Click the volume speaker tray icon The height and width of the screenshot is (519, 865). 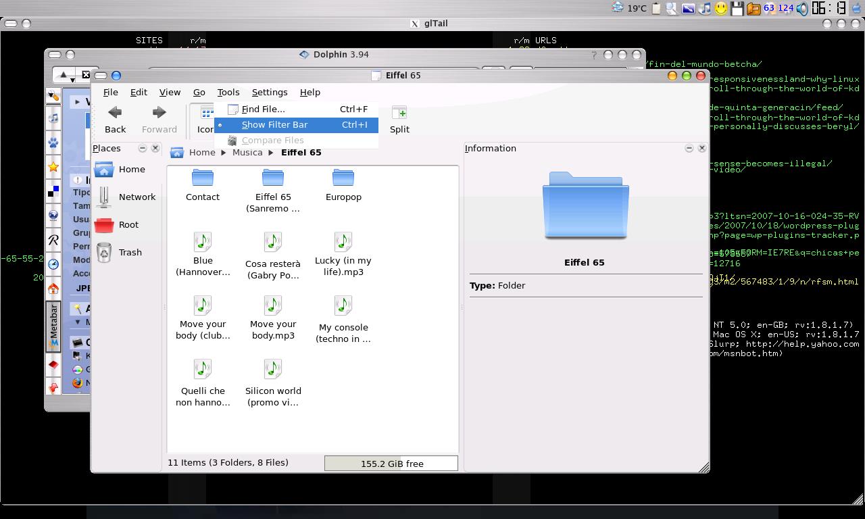point(802,8)
